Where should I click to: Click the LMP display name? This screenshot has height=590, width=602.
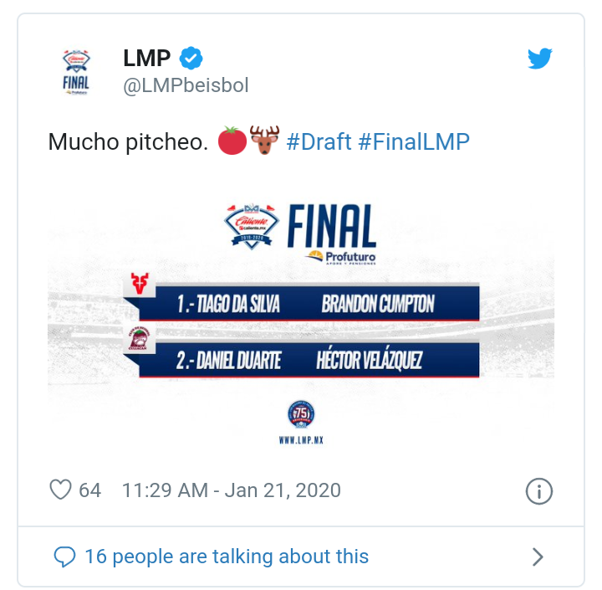146,58
